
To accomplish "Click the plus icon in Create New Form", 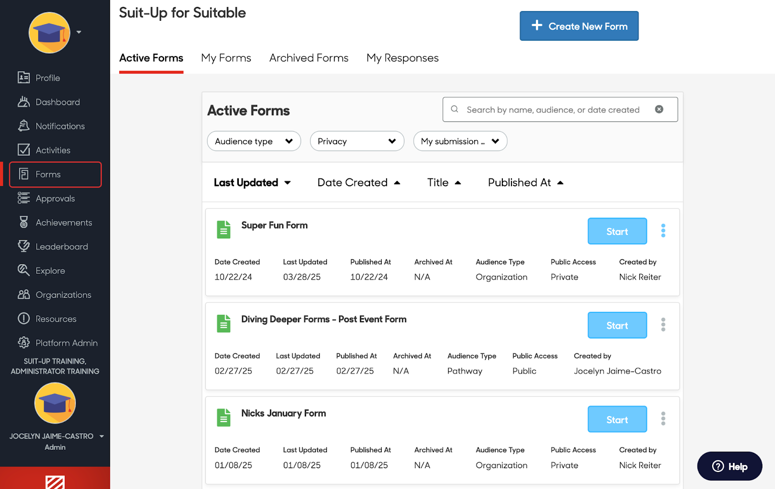I will (x=537, y=25).
